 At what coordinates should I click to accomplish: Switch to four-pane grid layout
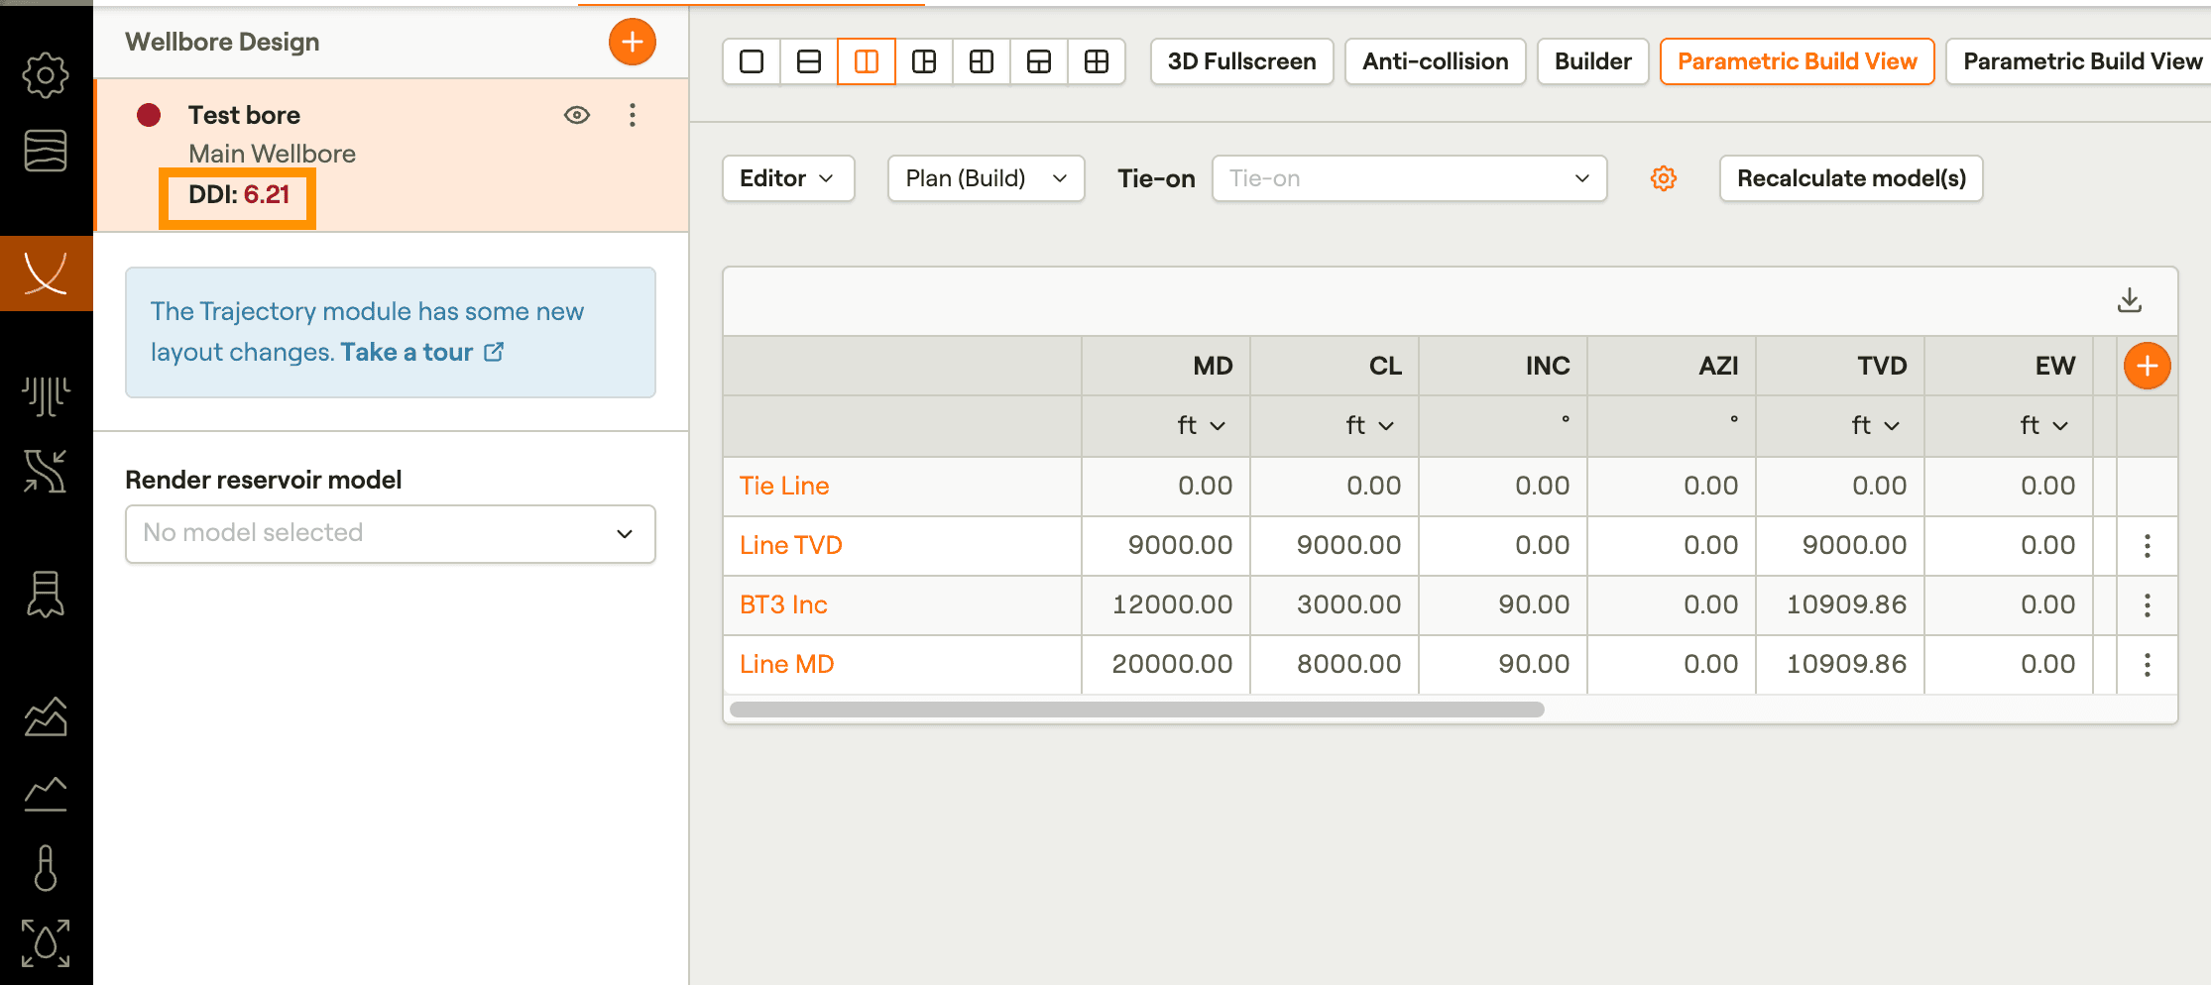[x=1096, y=61]
